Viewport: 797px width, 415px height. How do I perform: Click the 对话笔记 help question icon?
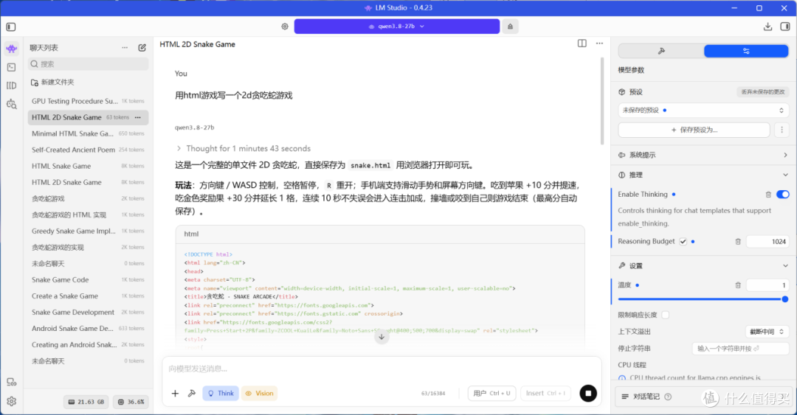pos(668,397)
